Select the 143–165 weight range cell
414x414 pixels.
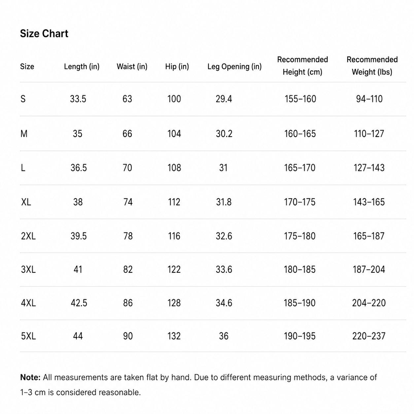(369, 202)
